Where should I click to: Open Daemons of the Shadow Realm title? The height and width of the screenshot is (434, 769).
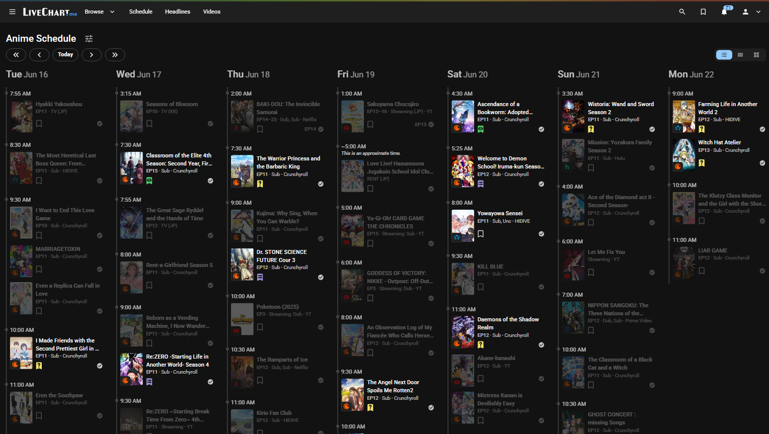tap(508, 323)
